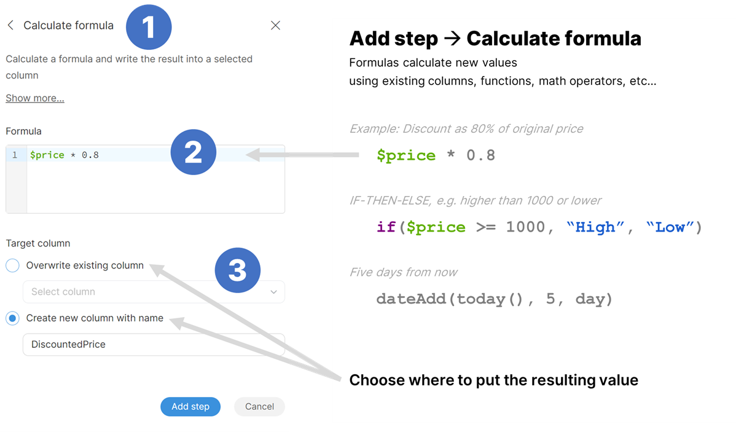Expand the column choices under Overwrite existing column
The image size is (736, 432).
[154, 292]
